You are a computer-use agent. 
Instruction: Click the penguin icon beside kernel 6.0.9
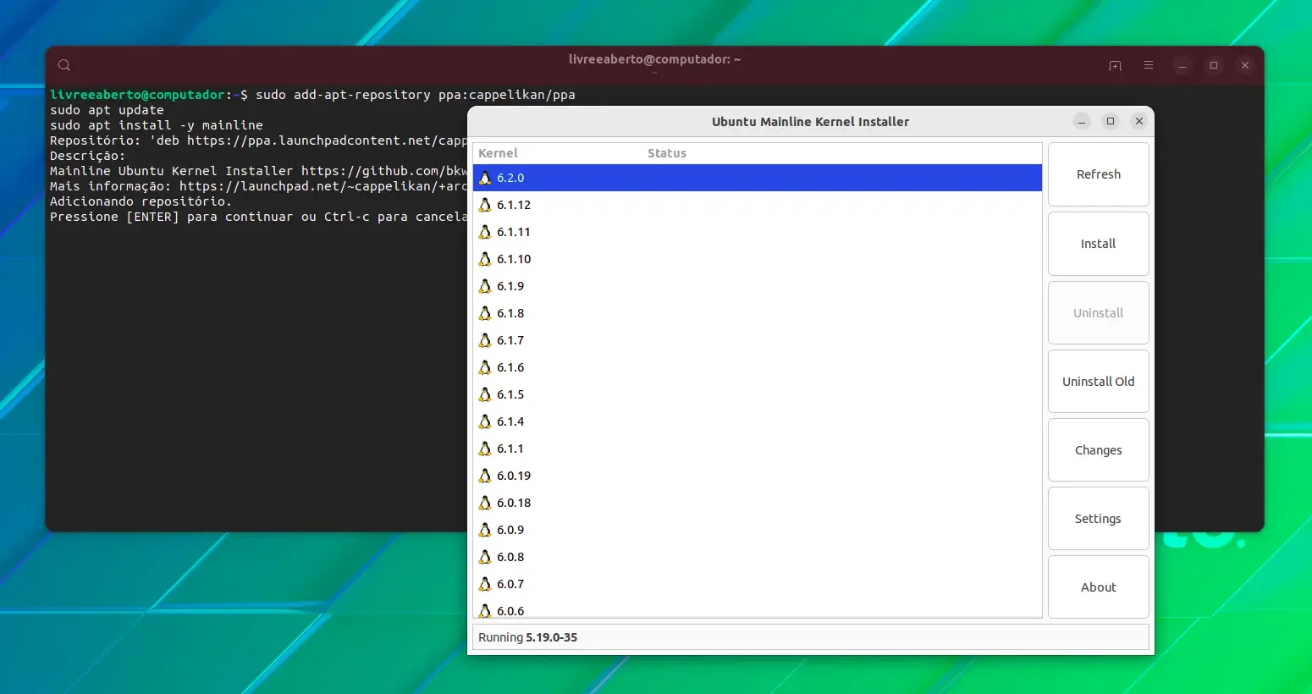485,530
